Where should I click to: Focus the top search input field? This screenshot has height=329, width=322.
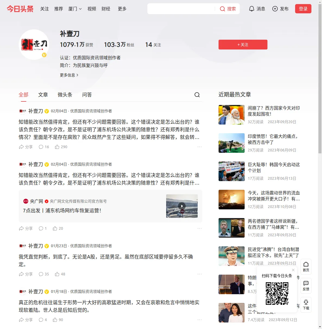click(181, 9)
